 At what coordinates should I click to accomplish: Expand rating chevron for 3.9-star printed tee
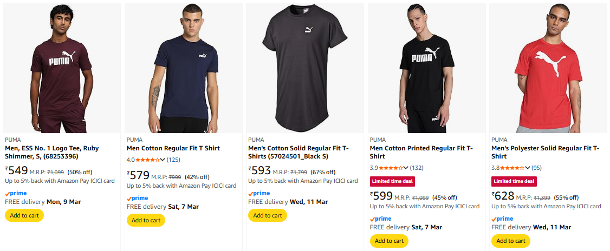click(406, 168)
